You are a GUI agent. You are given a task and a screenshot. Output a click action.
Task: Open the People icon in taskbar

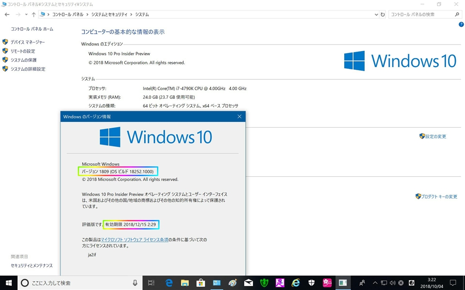[362, 283]
